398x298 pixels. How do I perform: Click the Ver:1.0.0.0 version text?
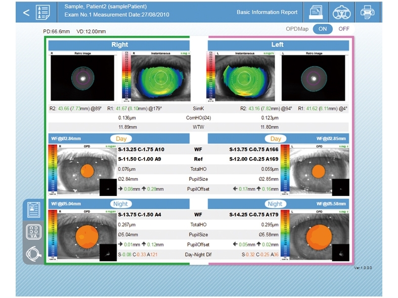point(363,268)
